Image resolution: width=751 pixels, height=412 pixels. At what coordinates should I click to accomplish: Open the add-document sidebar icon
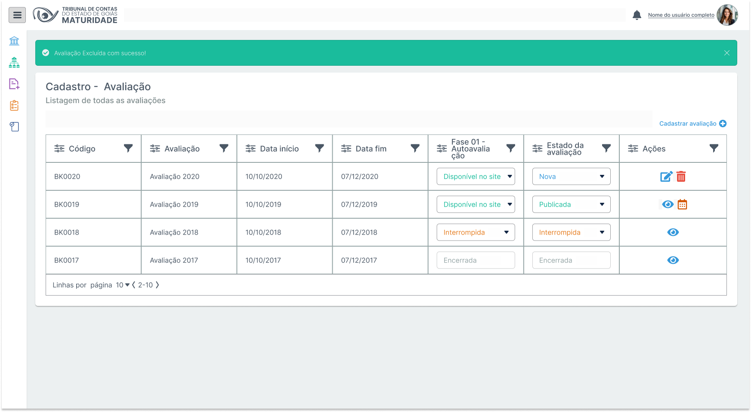pos(14,84)
